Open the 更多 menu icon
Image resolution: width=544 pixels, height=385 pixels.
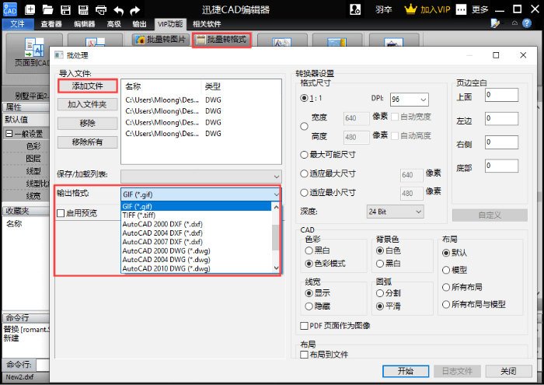click(x=461, y=9)
